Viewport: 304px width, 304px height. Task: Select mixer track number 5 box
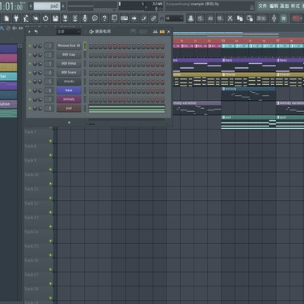[x=49, y=82]
